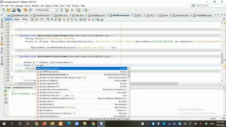
Task: Click the red Start Macro Recording icon
Action: click(89, 19)
